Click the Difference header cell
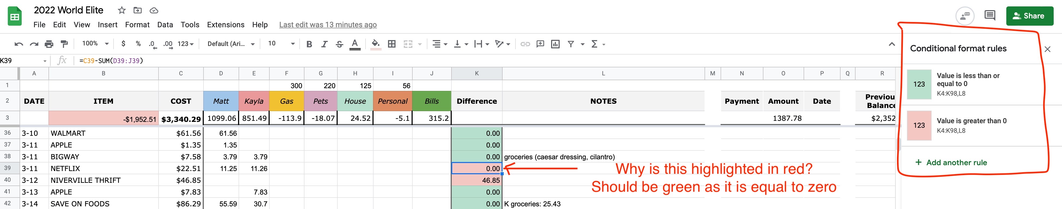 coord(477,101)
